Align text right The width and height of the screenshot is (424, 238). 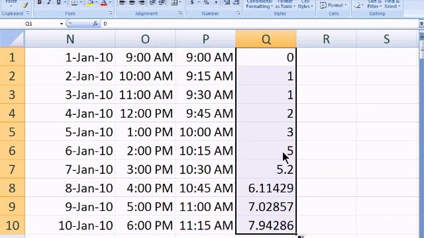pyautogui.click(x=141, y=3)
